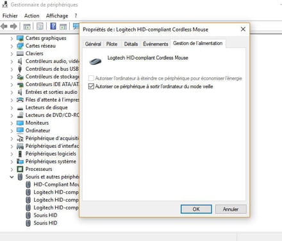
Task: Click the Périphérique d'acquisition icon
Action: tap(20, 138)
